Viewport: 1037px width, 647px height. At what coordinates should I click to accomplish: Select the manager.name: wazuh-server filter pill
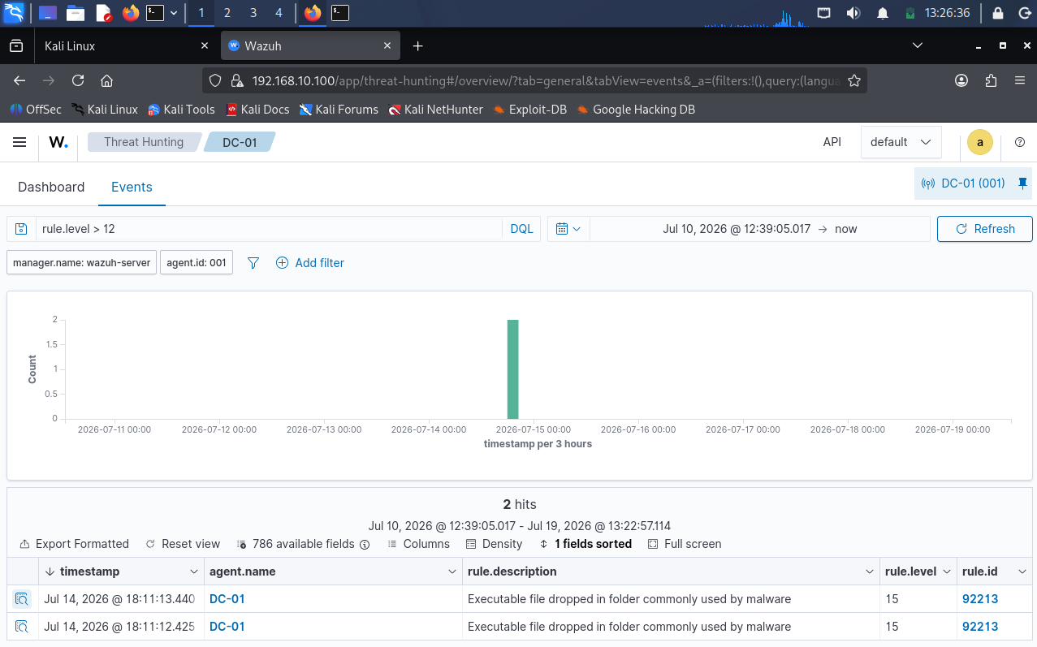tap(82, 263)
